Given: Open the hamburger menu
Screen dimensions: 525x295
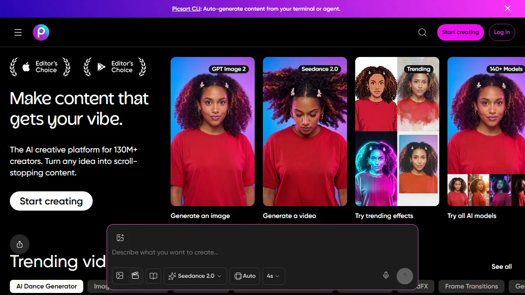Looking at the screenshot, I should [18, 32].
